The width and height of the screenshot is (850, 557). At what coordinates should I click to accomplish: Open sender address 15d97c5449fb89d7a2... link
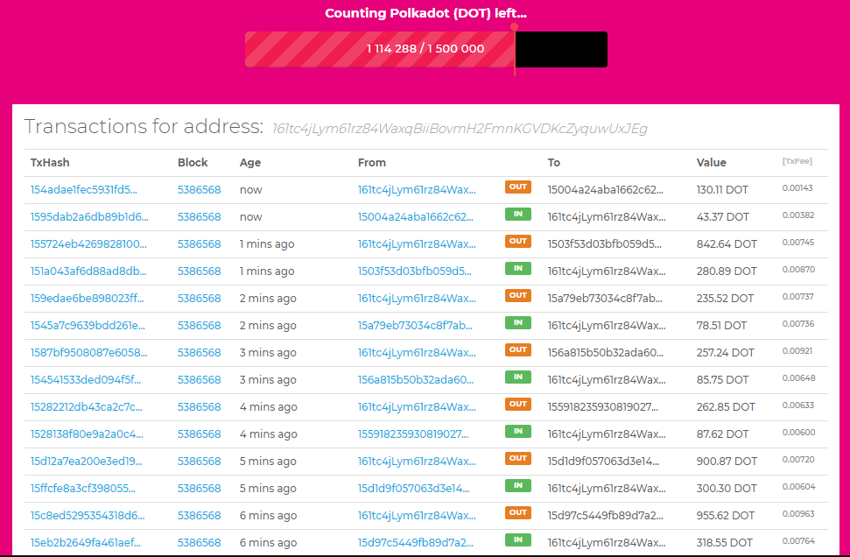click(x=415, y=542)
